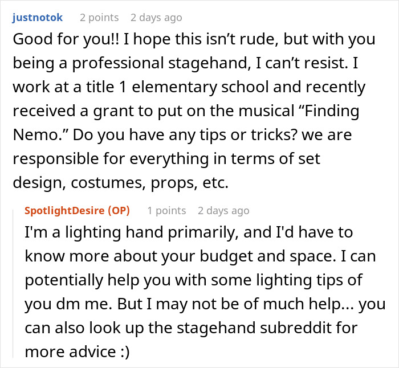Open the SpotlightDesire user profile
Screen dimensions: 399x368
(x=64, y=211)
